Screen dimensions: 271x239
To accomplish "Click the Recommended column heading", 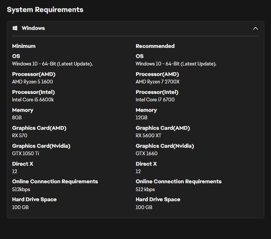I will (x=155, y=46).
